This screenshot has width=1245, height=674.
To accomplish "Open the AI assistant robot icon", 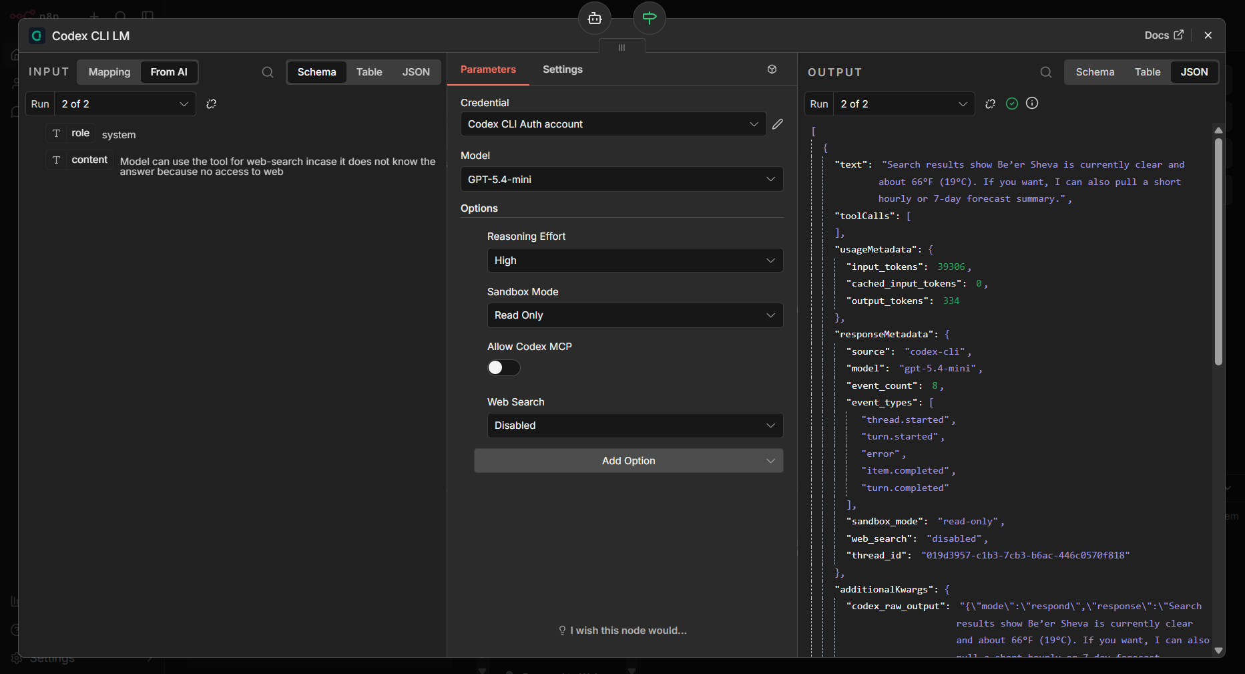I will tap(594, 18).
